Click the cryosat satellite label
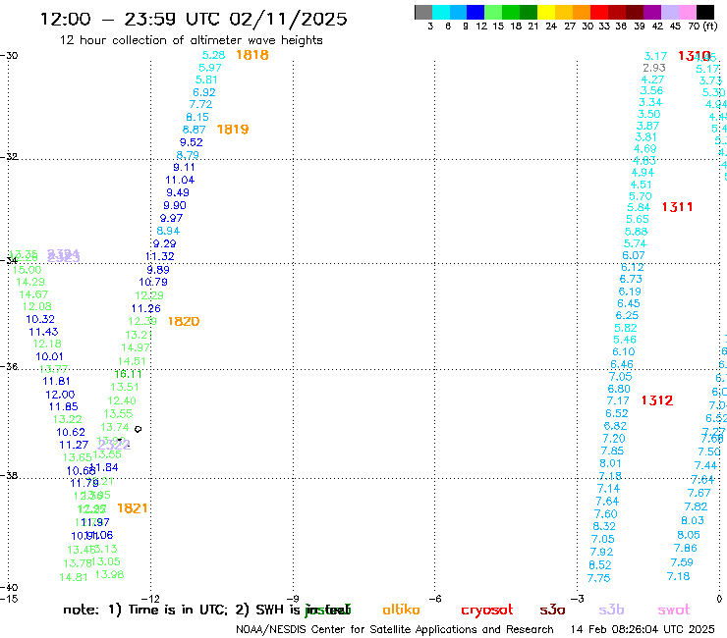Screen dimensions: 727x638 coord(487,611)
